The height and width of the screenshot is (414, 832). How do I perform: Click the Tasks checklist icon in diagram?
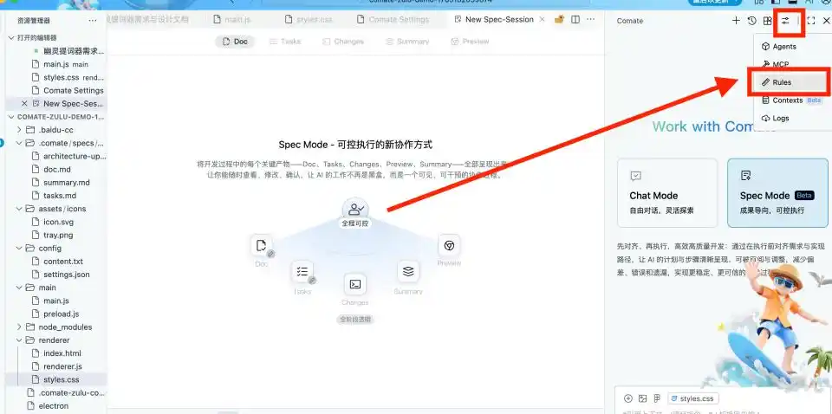[x=302, y=271]
